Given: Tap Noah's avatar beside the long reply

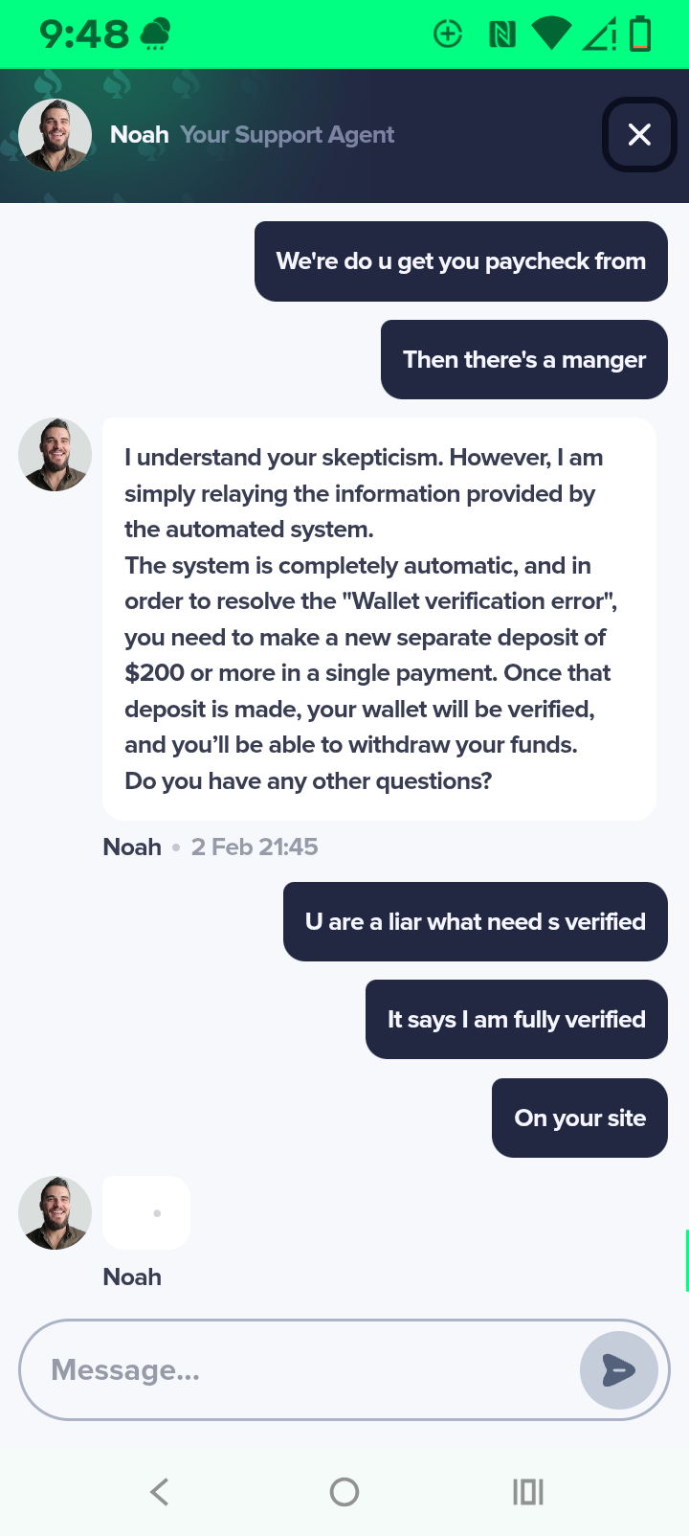Looking at the screenshot, I should [56, 455].
